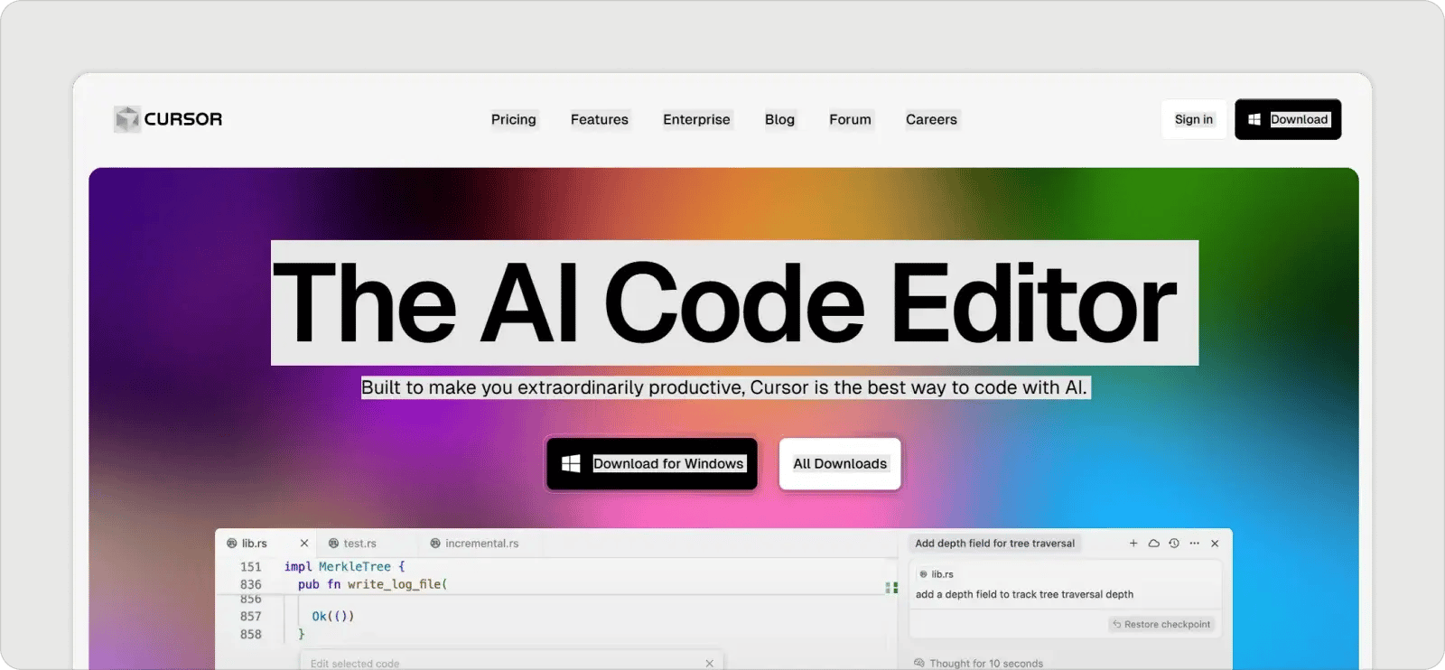Screen dimensions: 1445x670
Task: Close the lib.rs tab
Action: [x=304, y=544]
